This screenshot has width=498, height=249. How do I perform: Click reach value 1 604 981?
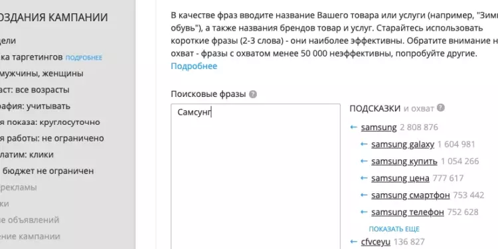(456, 144)
